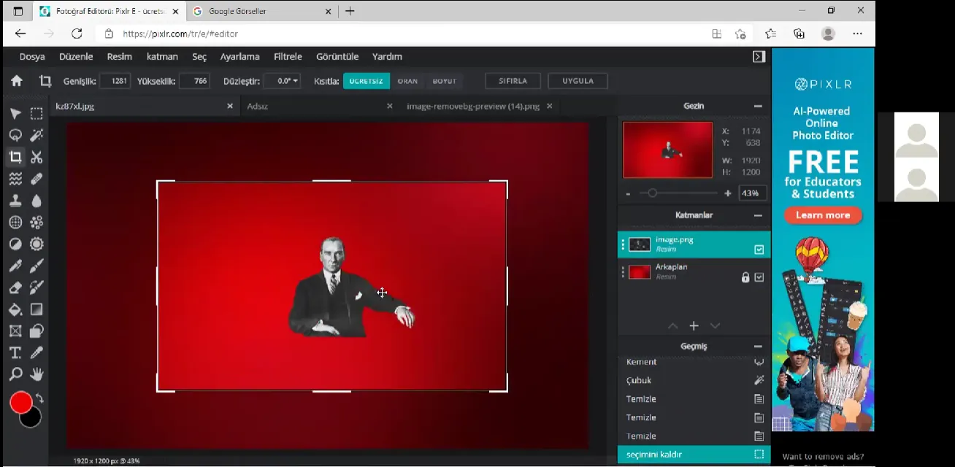The height and width of the screenshot is (467, 955).
Task: Select the Hand pan tool
Action: pyautogui.click(x=37, y=374)
